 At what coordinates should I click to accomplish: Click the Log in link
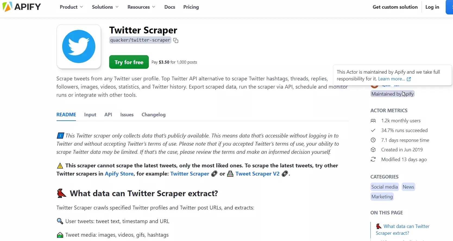(x=432, y=7)
